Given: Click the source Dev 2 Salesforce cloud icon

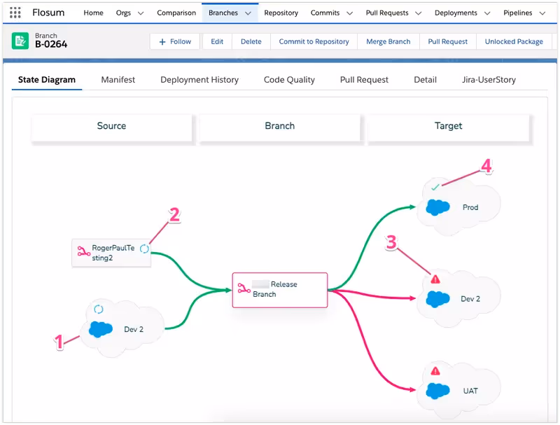Looking at the screenshot, I should pyautogui.click(x=101, y=329).
